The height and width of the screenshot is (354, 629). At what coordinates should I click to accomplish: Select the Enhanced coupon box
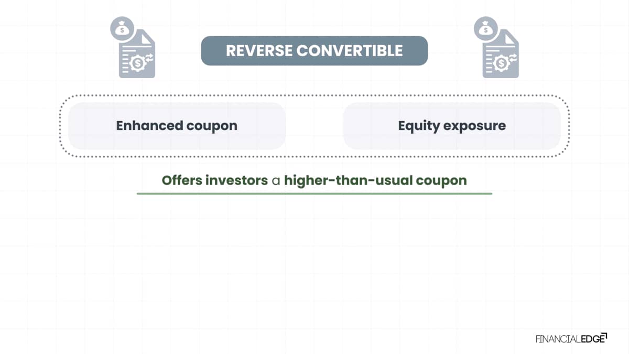(x=177, y=126)
